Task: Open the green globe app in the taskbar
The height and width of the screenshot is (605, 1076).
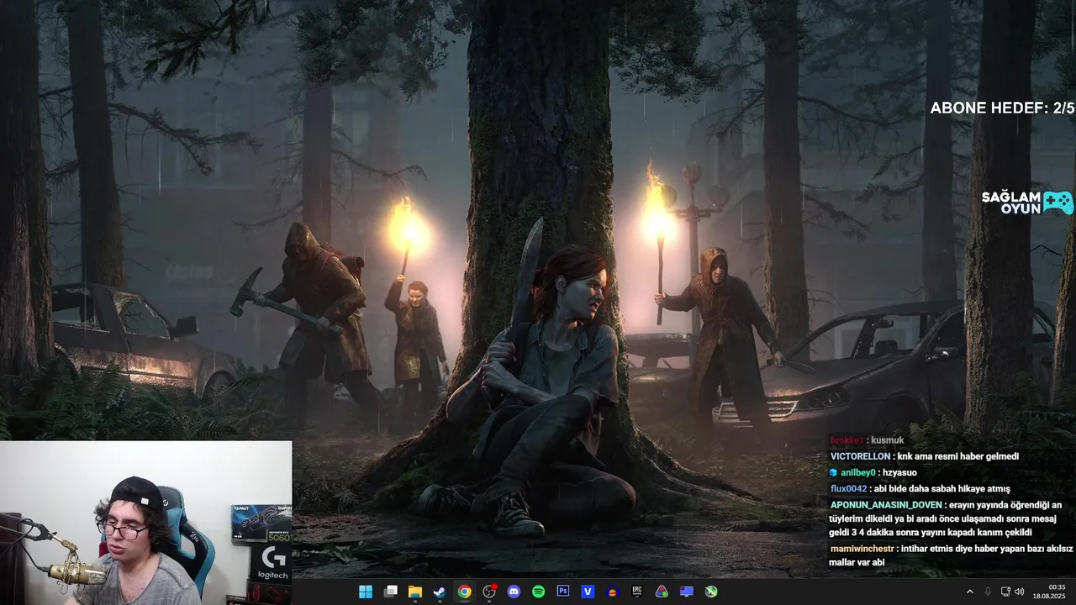Action: (711, 592)
